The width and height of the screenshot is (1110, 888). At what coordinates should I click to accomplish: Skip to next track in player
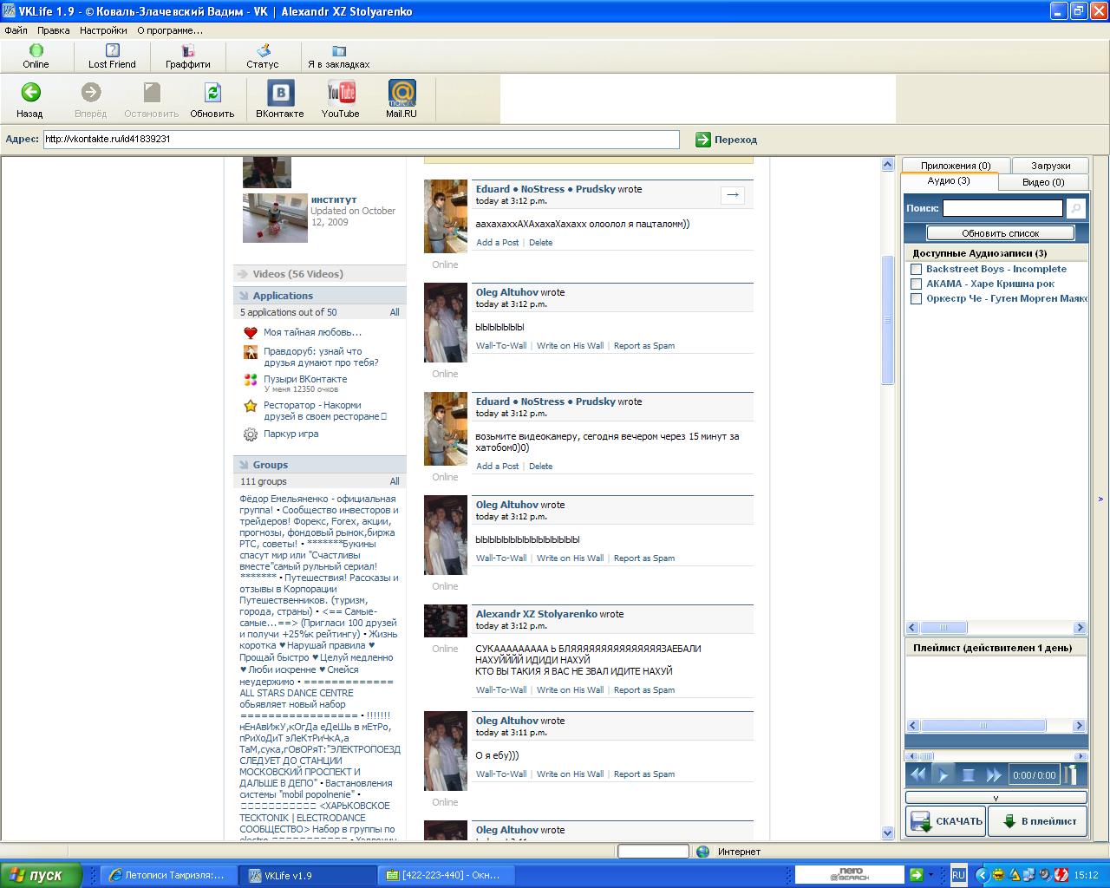click(x=995, y=775)
